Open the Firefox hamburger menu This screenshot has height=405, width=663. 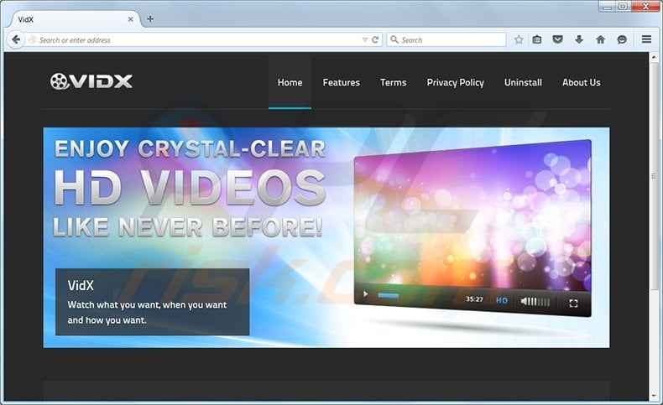point(646,39)
